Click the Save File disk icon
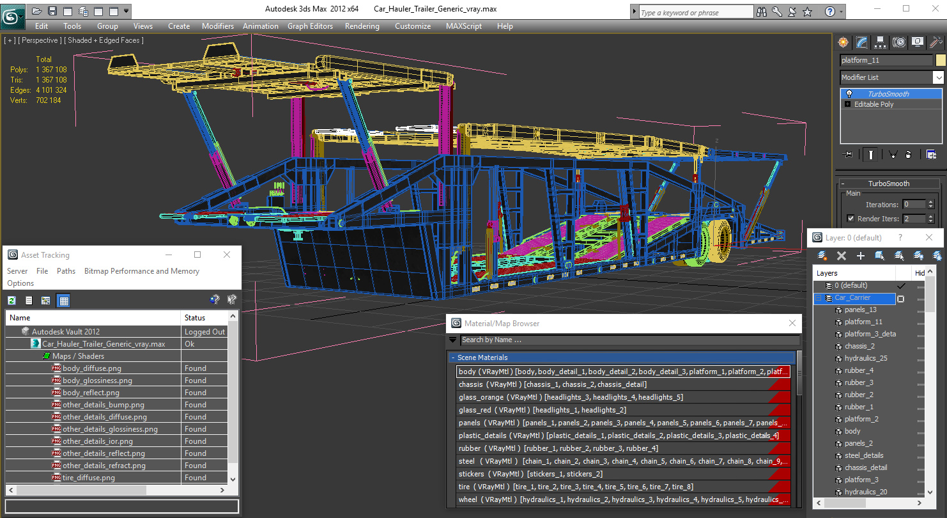The image size is (947, 518). 52,11
